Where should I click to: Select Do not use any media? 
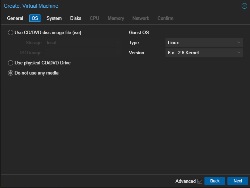pyautogui.click(x=11, y=73)
